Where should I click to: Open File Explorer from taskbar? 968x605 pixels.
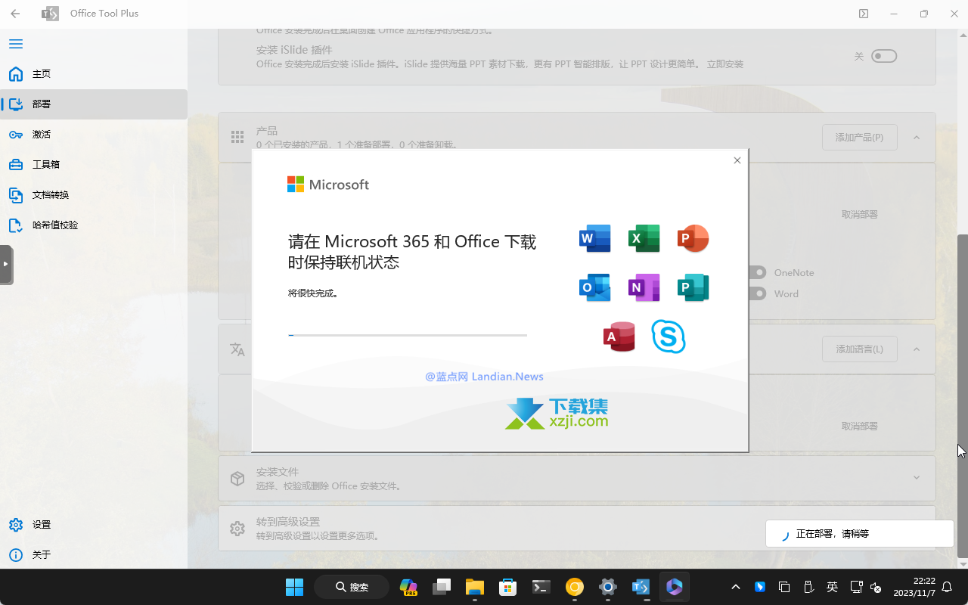(474, 587)
